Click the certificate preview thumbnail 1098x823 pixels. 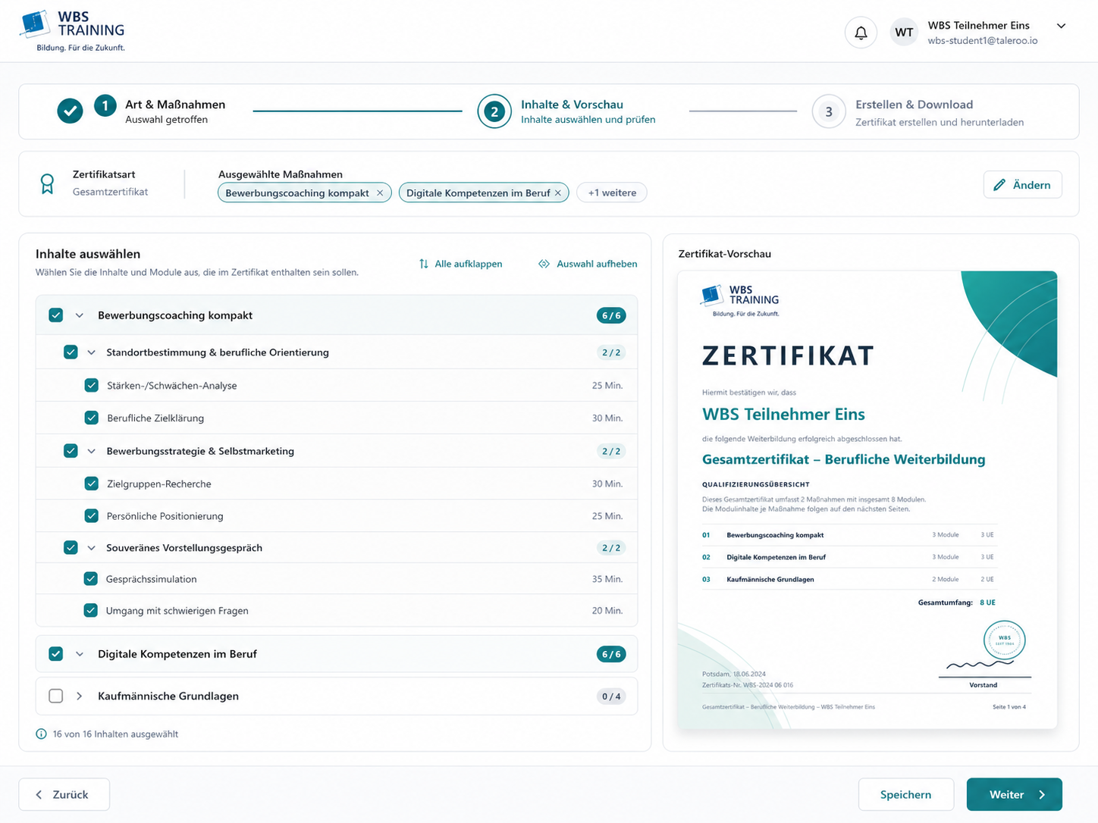867,500
